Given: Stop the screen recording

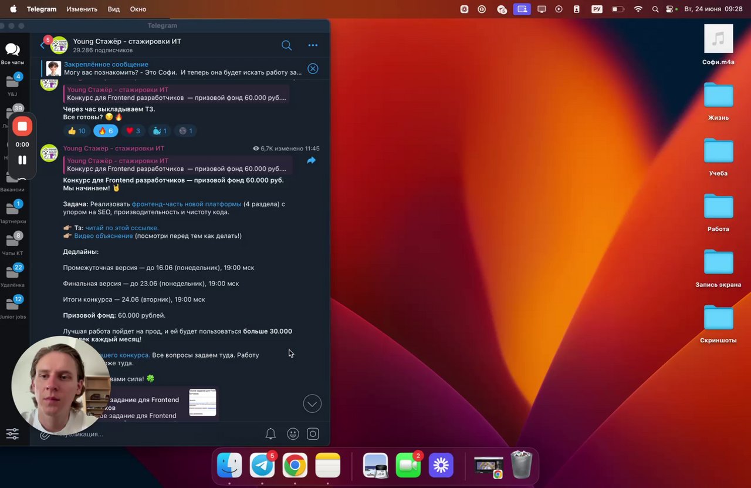Looking at the screenshot, I should click(22, 126).
